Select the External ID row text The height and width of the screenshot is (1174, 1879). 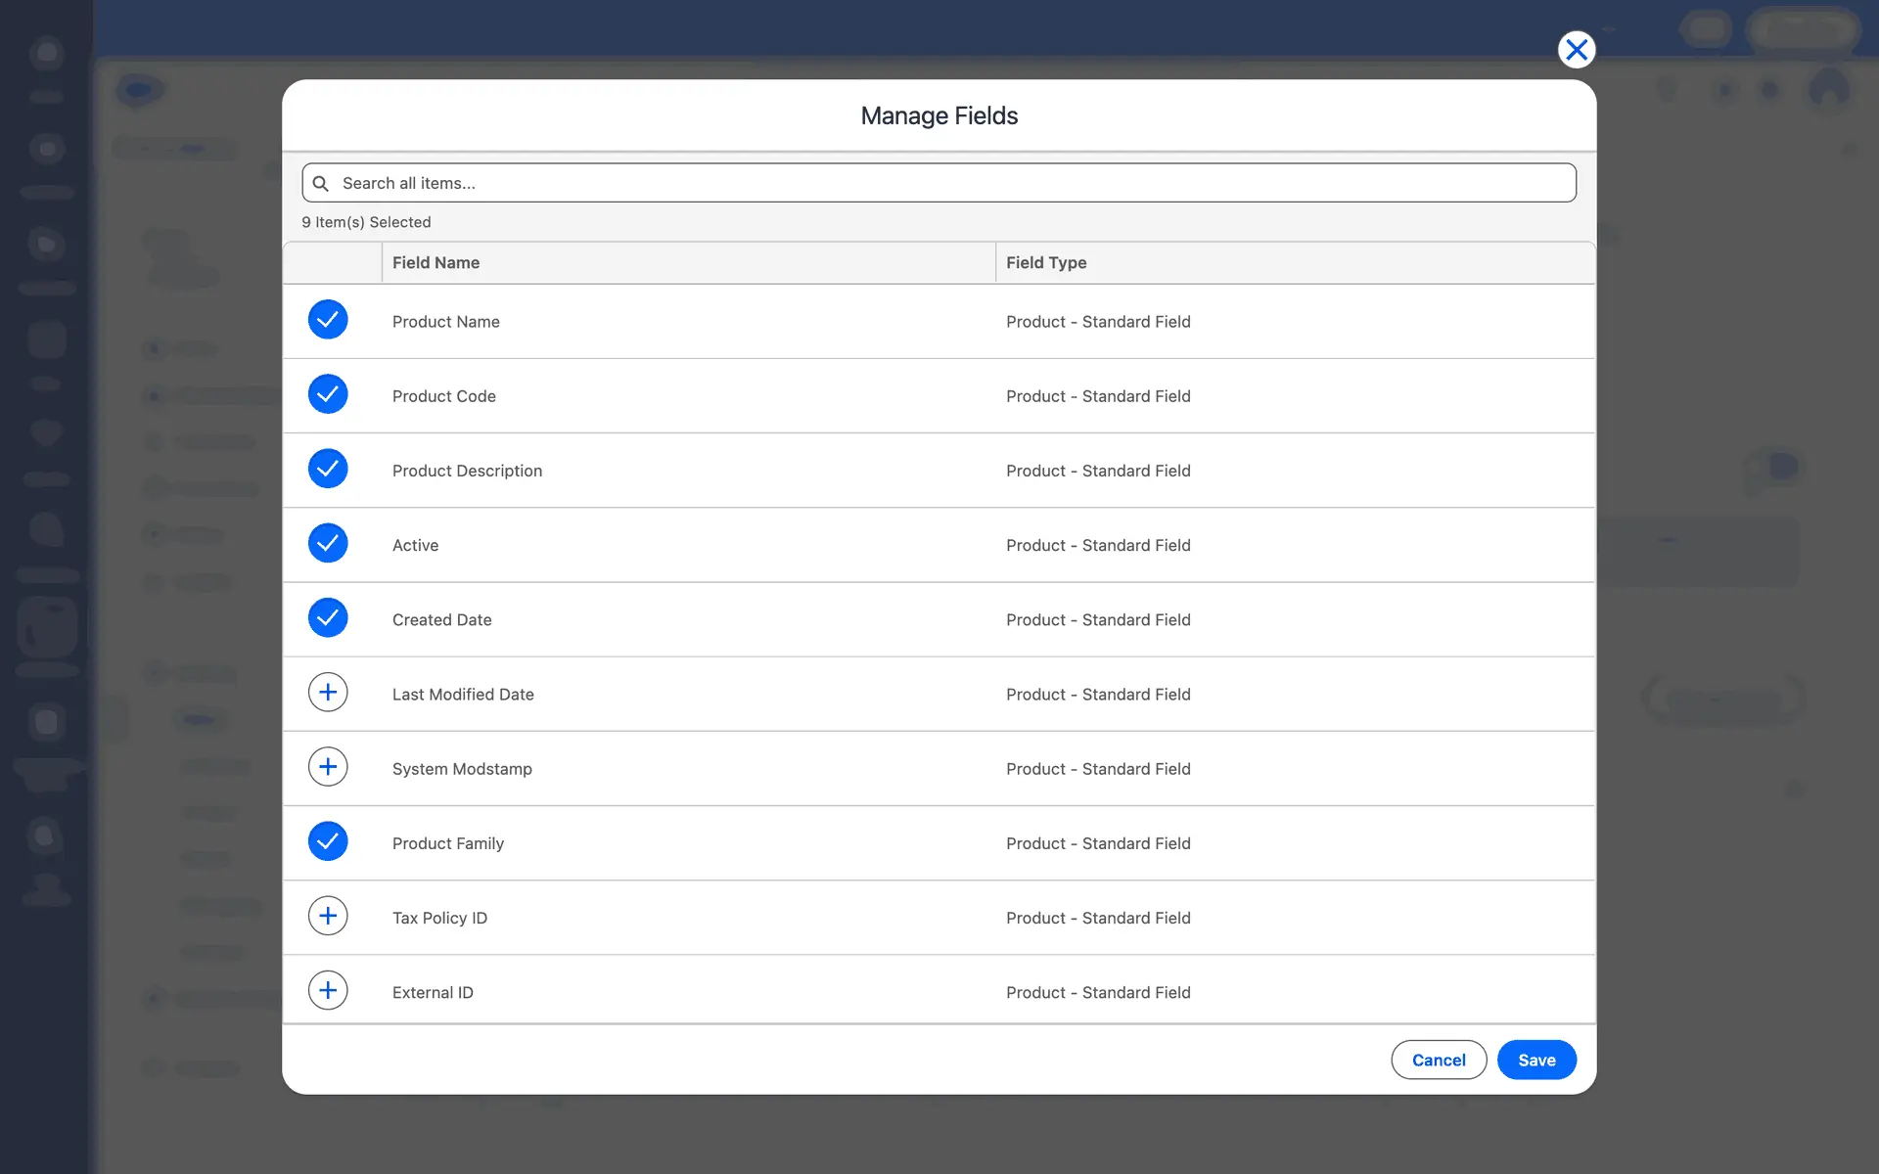pyautogui.click(x=433, y=992)
